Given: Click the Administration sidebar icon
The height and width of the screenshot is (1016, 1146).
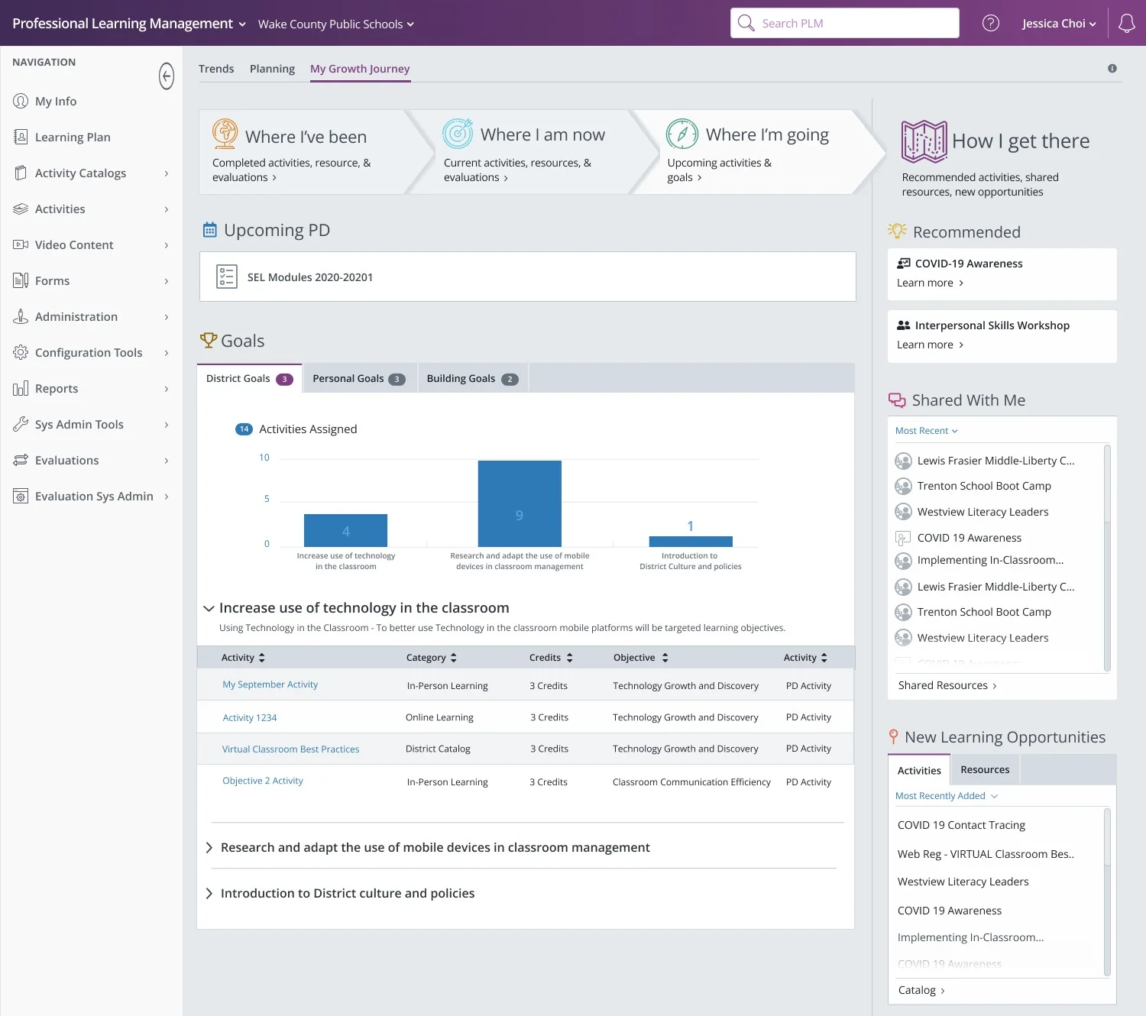Looking at the screenshot, I should coord(21,316).
